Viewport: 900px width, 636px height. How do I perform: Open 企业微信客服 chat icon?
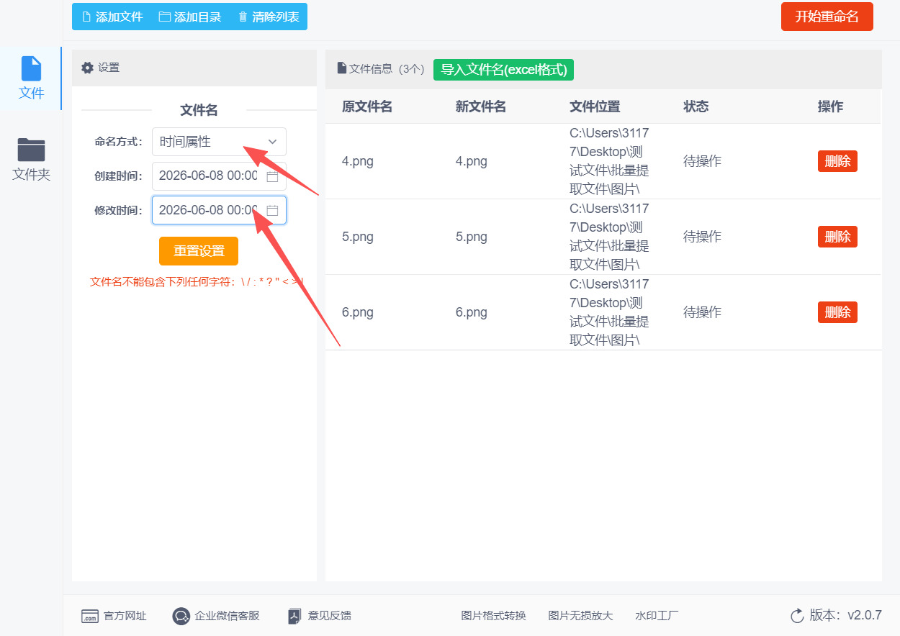tap(181, 616)
